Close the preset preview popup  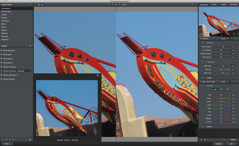pos(98,75)
